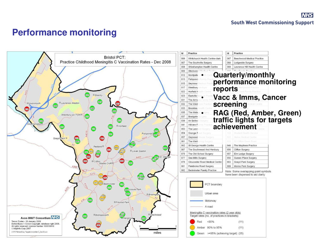The image size is (324, 243).
Task: Click green marker 663 near Sneyd Park
Action: [78, 141]
